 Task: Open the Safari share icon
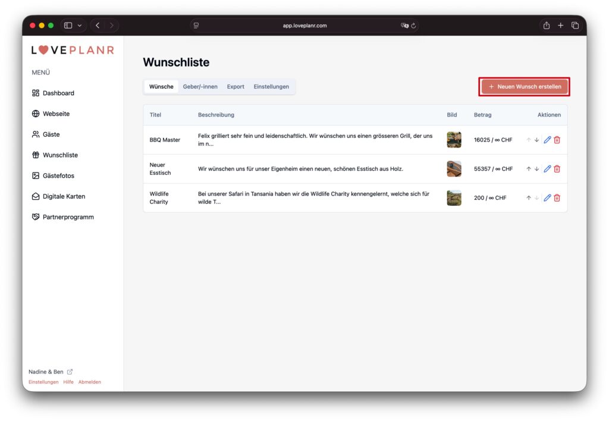(546, 26)
